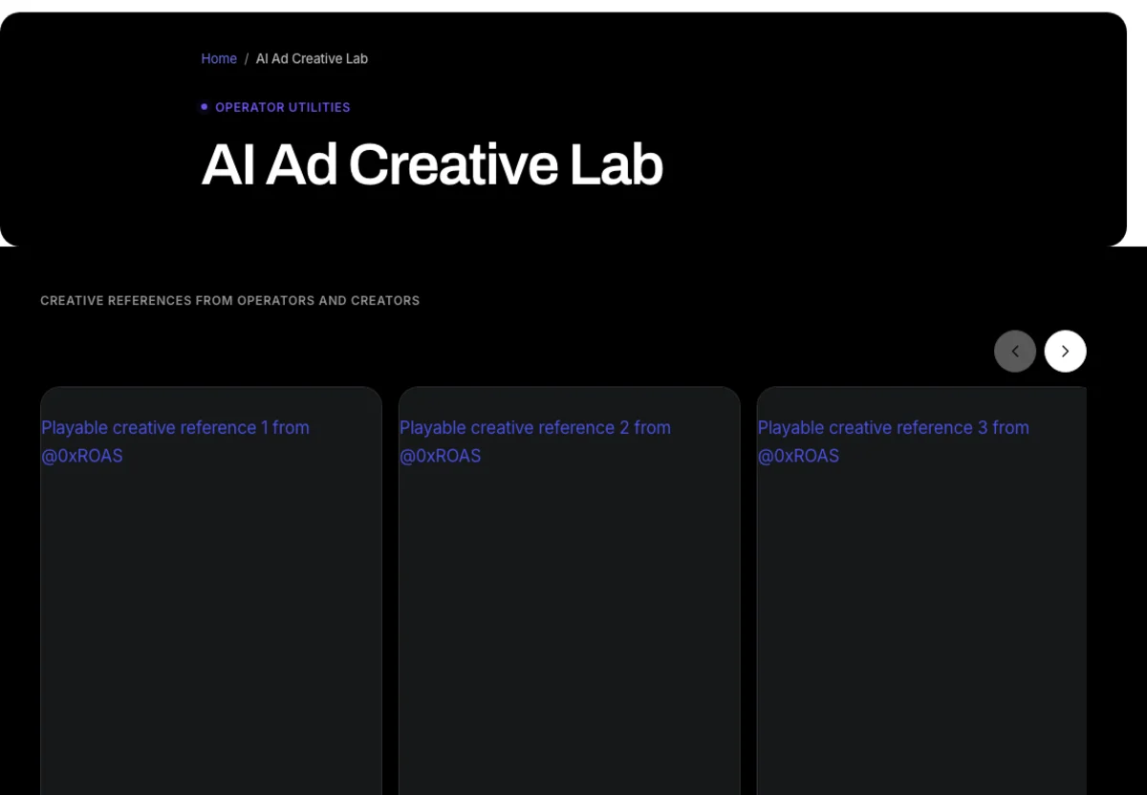Click the AI Ad Creative Lab breadcrumb
This screenshot has height=795, width=1147.
[x=312, y=59]
